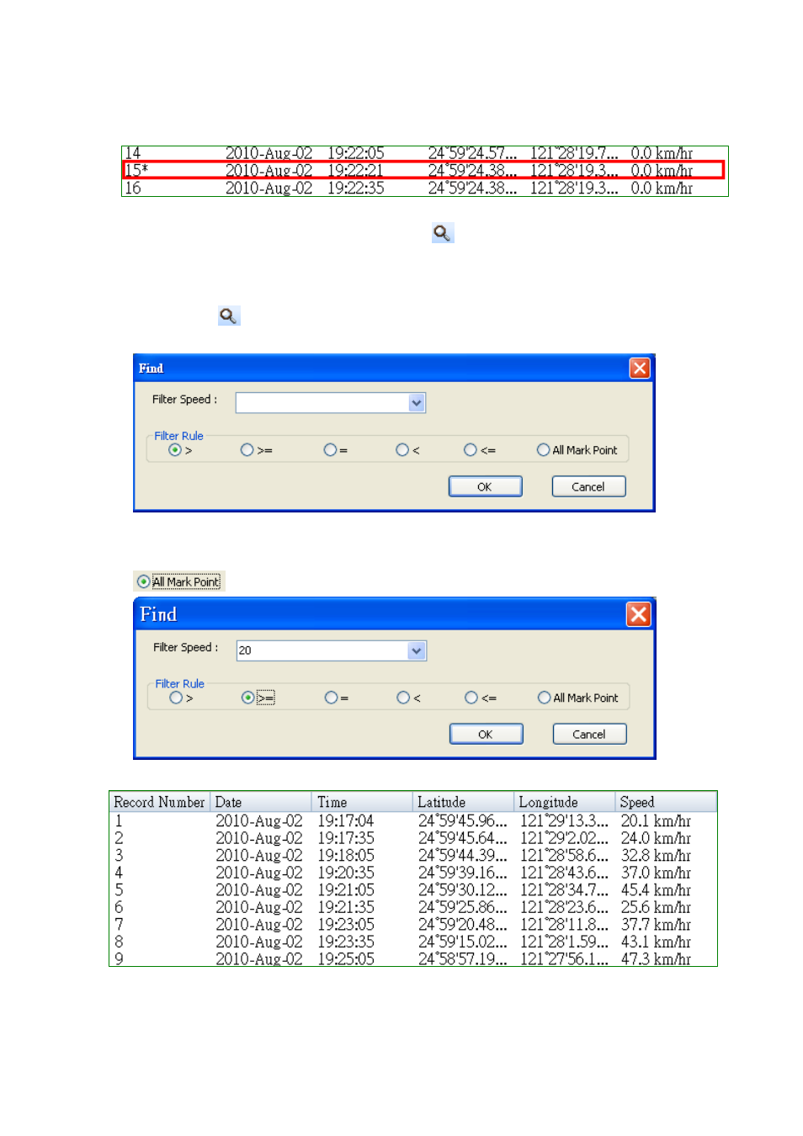Select the > rule in the speed-20 Find dialog

(x=176, y=698)
